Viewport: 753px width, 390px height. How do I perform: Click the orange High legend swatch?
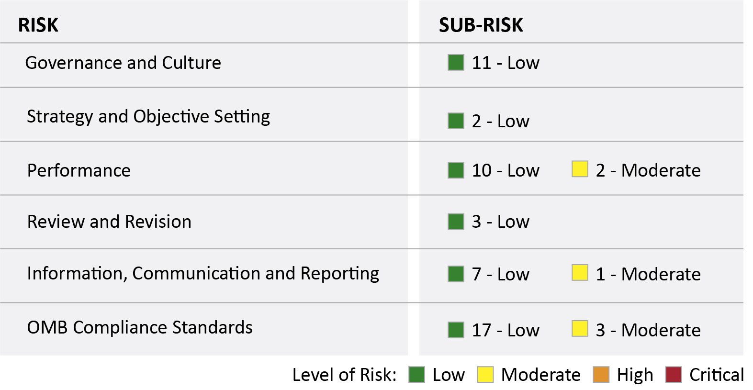pyautogui.click(x=601, y=375)
